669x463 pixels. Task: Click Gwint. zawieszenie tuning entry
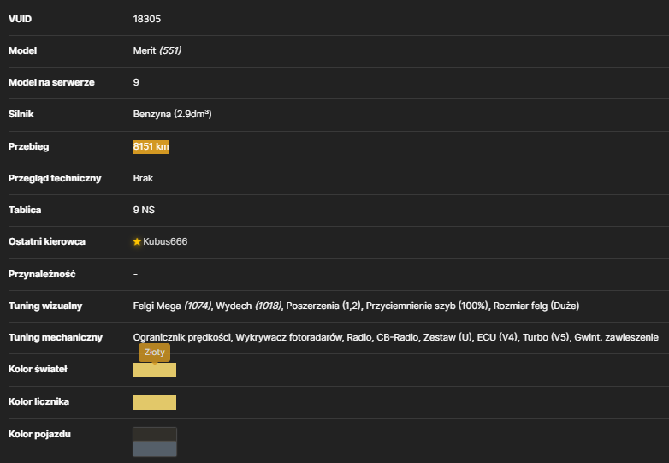coord(616,337)
